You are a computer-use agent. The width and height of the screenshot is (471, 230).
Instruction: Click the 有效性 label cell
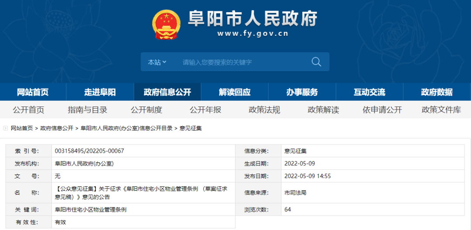(x=28, y=223)
